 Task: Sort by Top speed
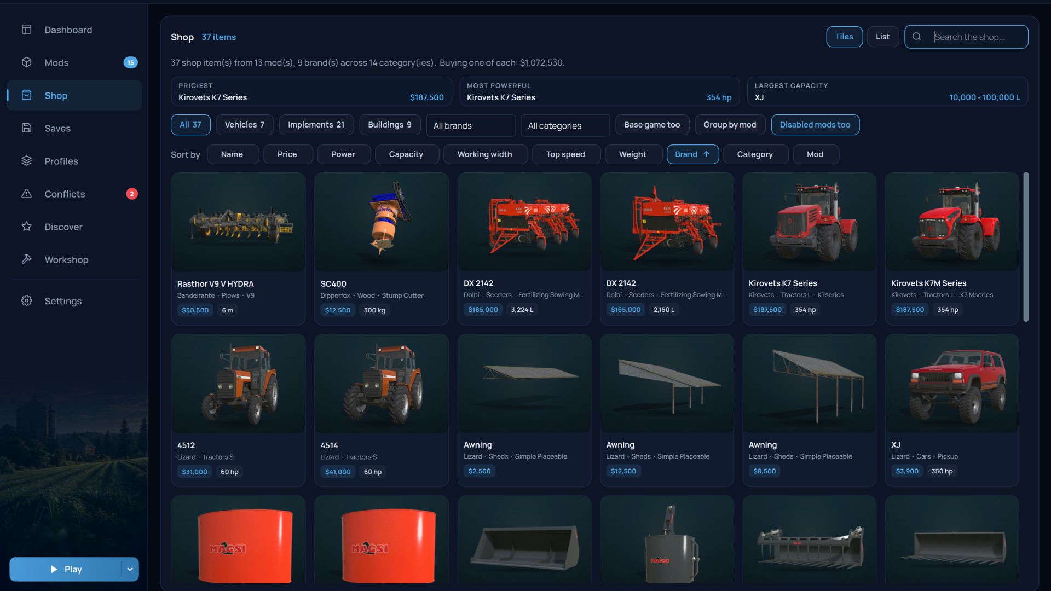pos(565,154)
